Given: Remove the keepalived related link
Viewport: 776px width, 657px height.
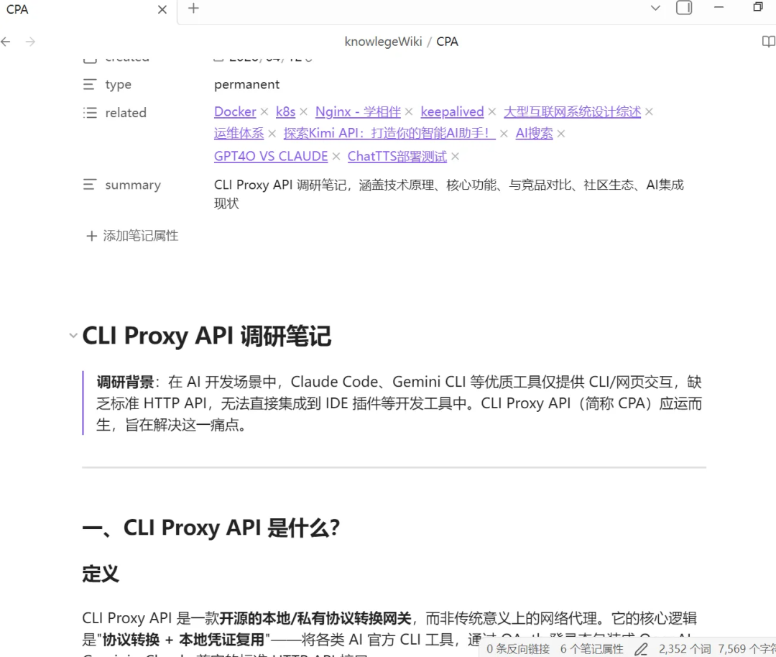Looking at the screenshot, I should coord(492,112).
